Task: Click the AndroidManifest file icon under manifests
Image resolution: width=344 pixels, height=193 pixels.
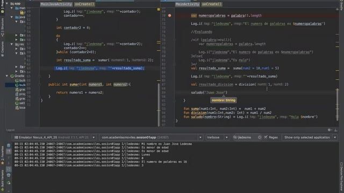Action: click(22, 13)
